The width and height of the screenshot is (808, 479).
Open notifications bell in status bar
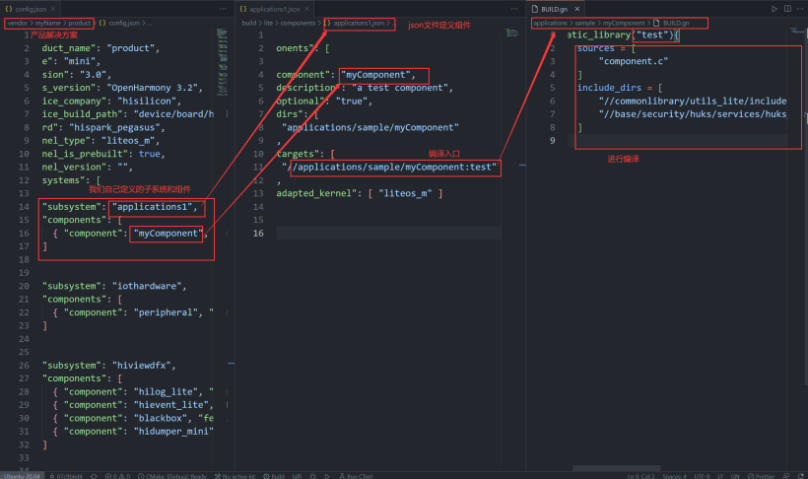pos(800,476)
